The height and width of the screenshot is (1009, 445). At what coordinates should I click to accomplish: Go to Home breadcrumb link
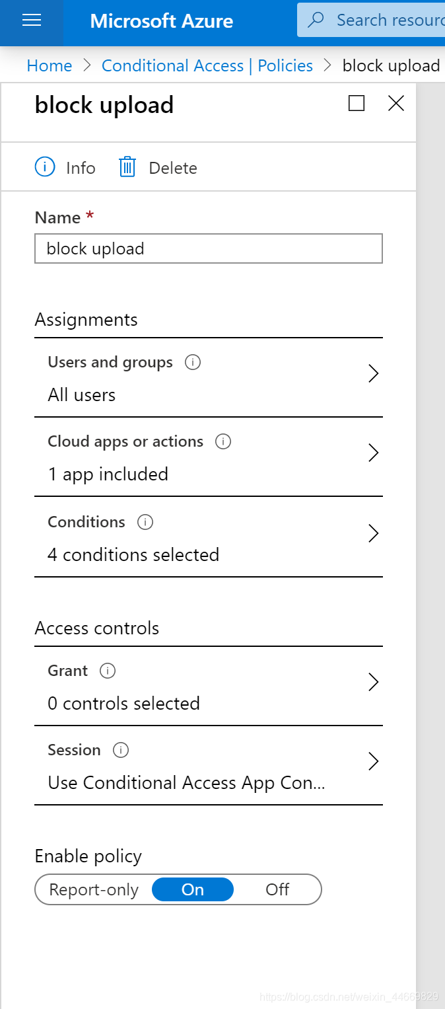[x=50, y=66]
